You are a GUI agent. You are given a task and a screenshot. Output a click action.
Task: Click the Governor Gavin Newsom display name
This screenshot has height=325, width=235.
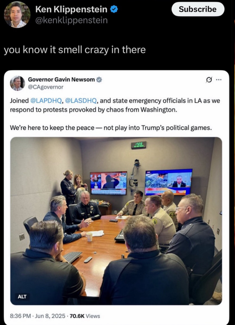[x=62, y=80]
